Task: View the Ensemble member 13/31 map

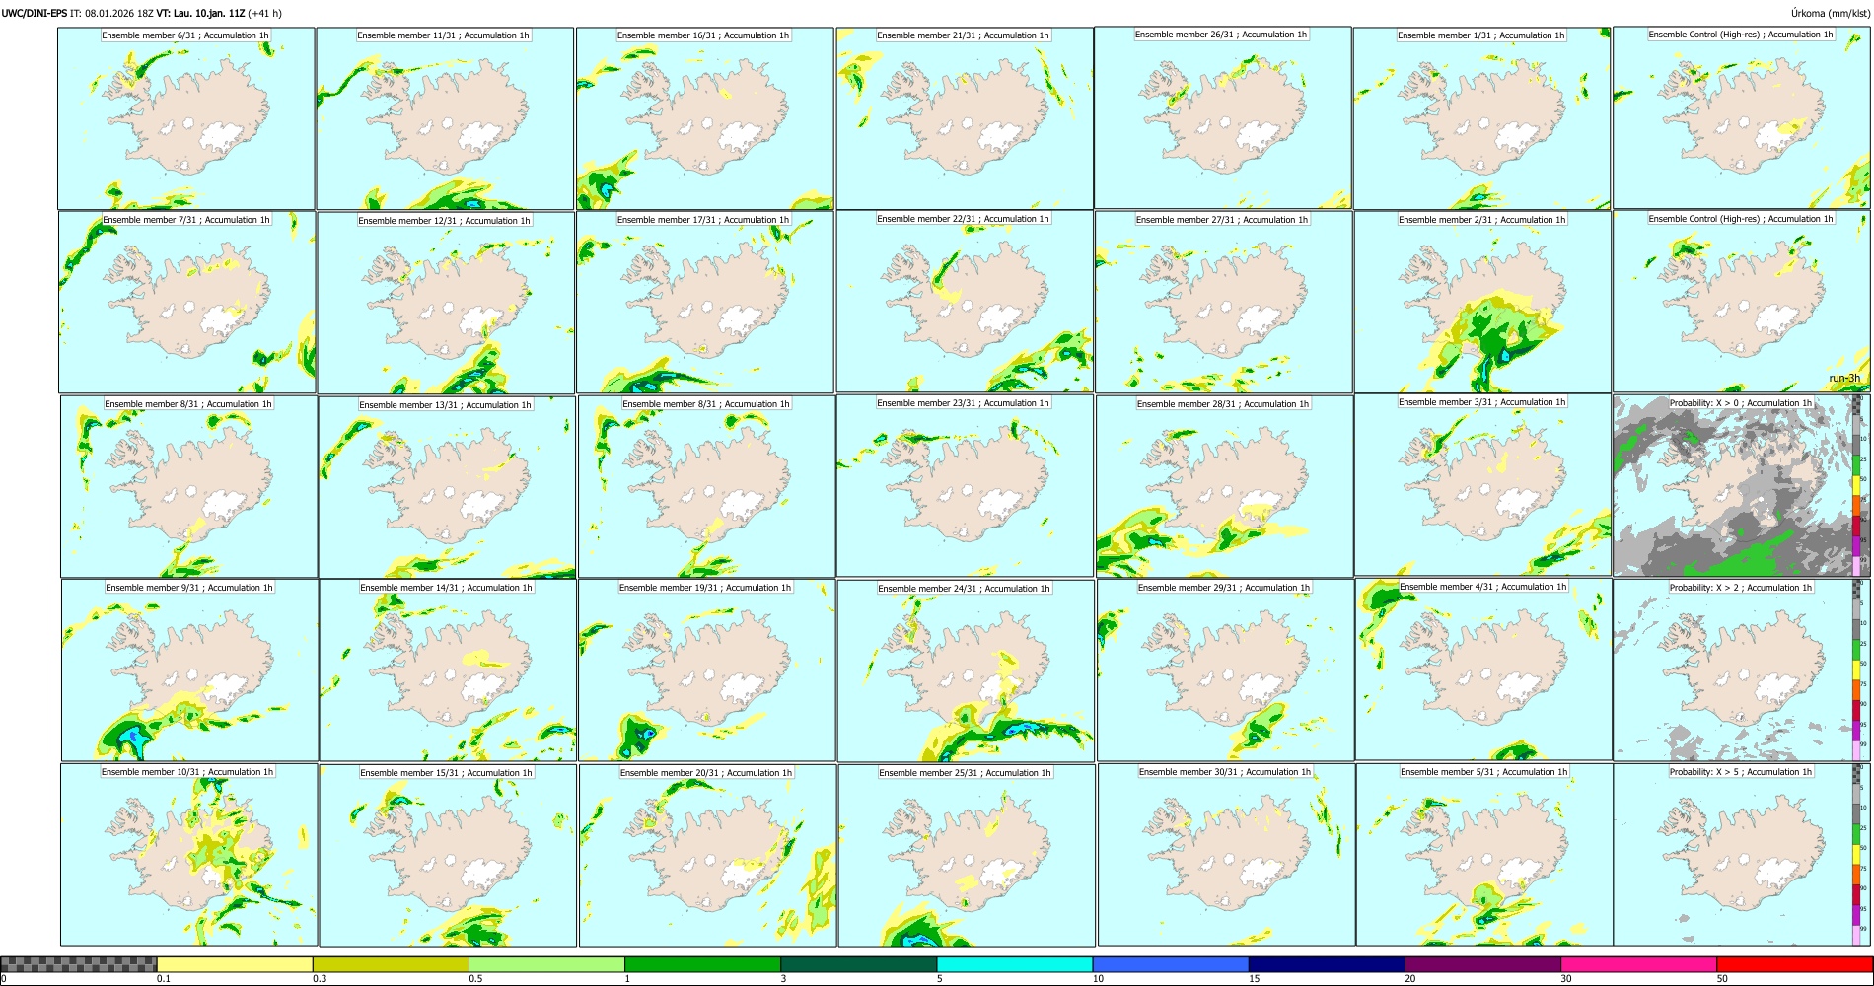Action: (x=447, y=487)
